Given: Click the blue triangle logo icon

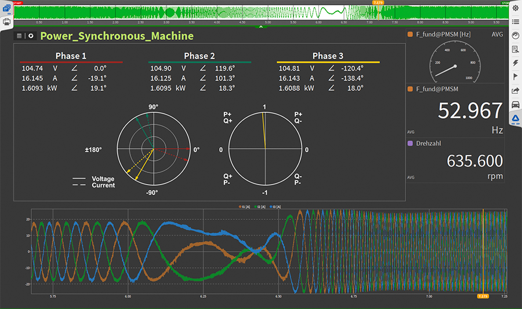Looking at the screenshot, I should click(x=515, y=118).
